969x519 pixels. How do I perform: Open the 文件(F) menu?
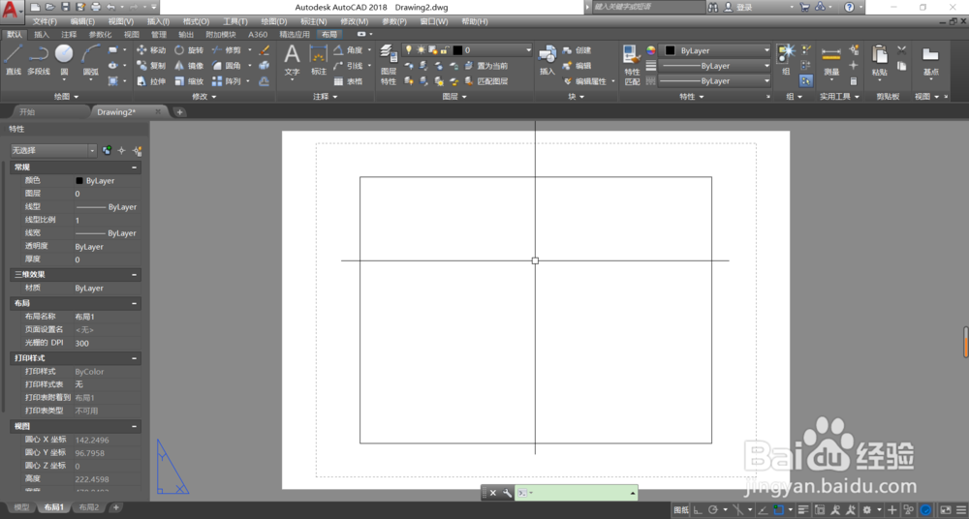(x=45, y=21)
